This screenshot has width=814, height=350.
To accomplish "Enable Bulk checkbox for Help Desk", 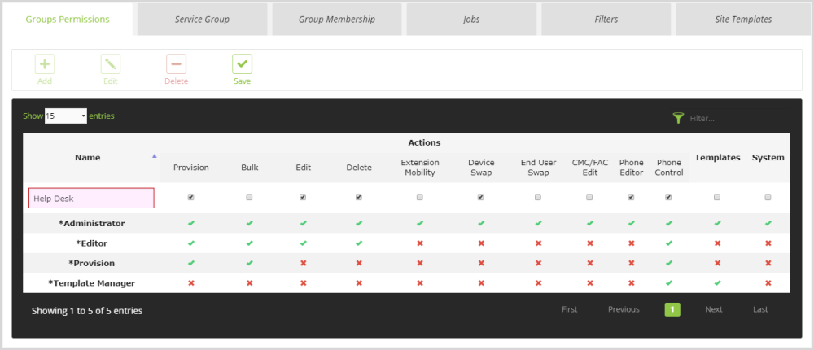I will pyautogui.click(x=250, y=197).
